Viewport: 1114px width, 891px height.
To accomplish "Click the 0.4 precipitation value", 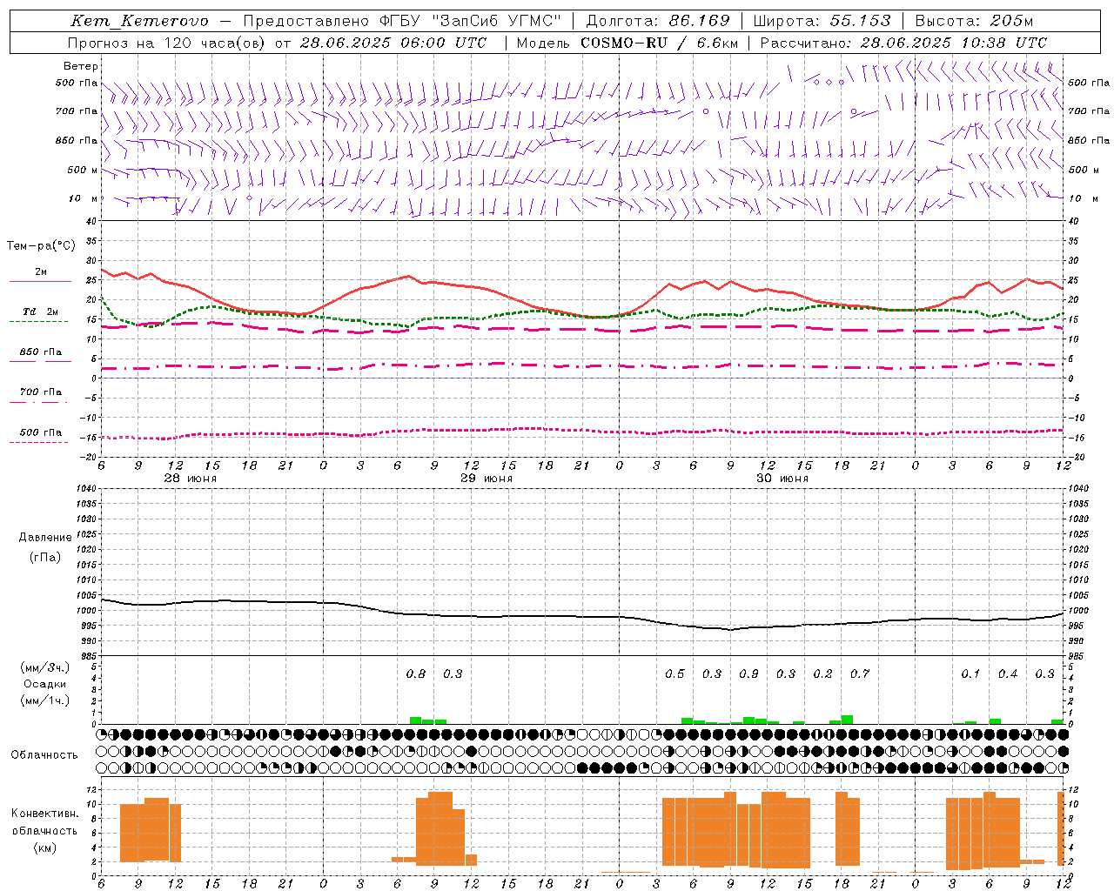I will pyautogui.click(x=1008, y=674).
